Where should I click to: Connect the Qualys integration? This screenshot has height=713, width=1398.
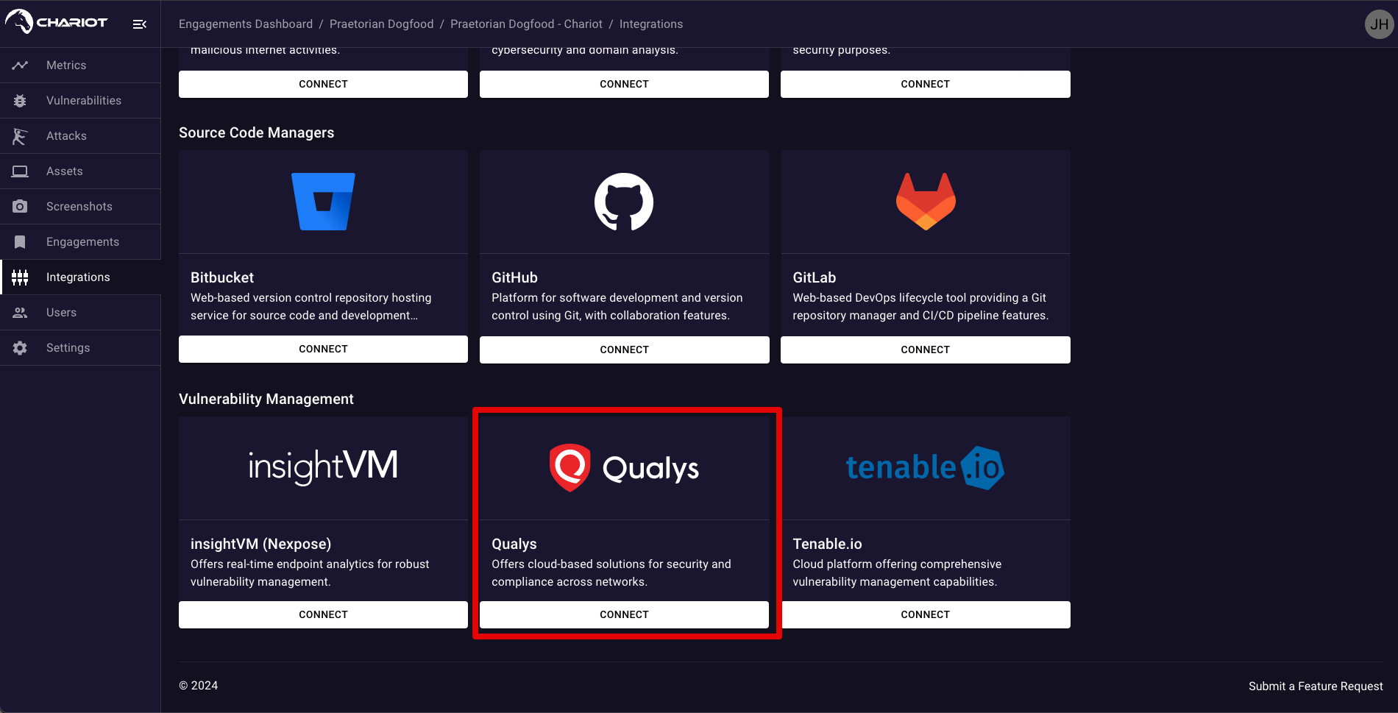coord(624,614)
